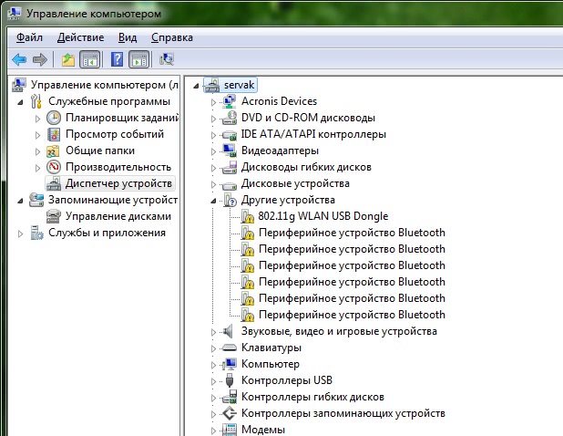Click the Forward arrow toolbar button
Viewport: 563px width, 436px height.
40,59
